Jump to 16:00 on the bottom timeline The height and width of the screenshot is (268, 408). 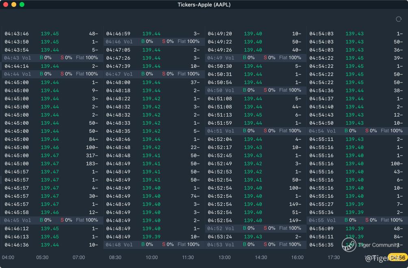[297, 257]
